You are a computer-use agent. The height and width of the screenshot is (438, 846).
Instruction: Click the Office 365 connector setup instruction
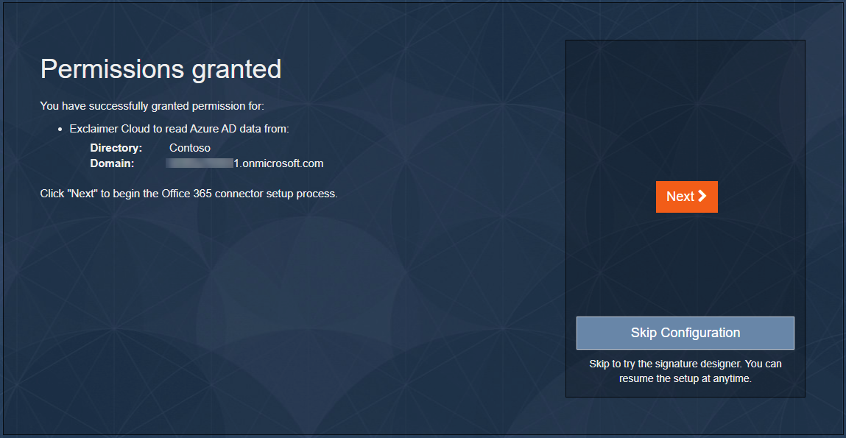coord(188,194)
